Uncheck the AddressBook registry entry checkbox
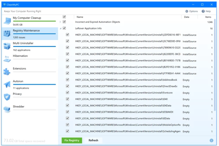The width and height of the screenshot is (219, 146). (67, 80)
